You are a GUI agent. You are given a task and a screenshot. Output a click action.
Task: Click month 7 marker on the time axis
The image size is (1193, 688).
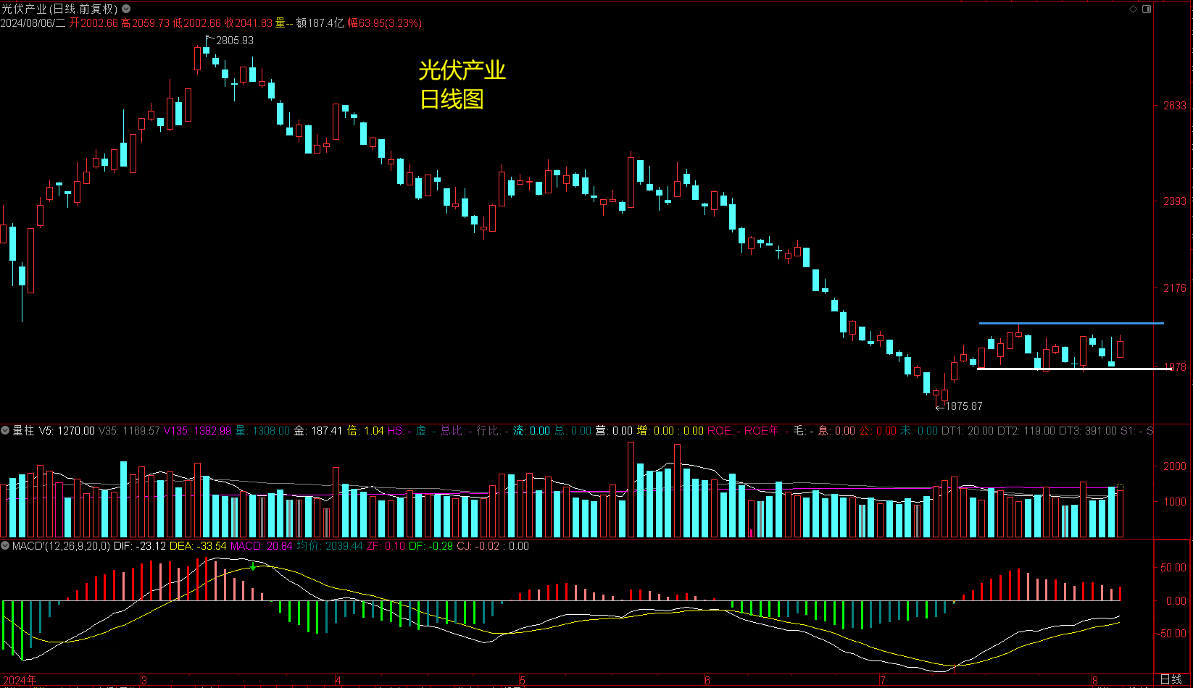coord(882,680)
